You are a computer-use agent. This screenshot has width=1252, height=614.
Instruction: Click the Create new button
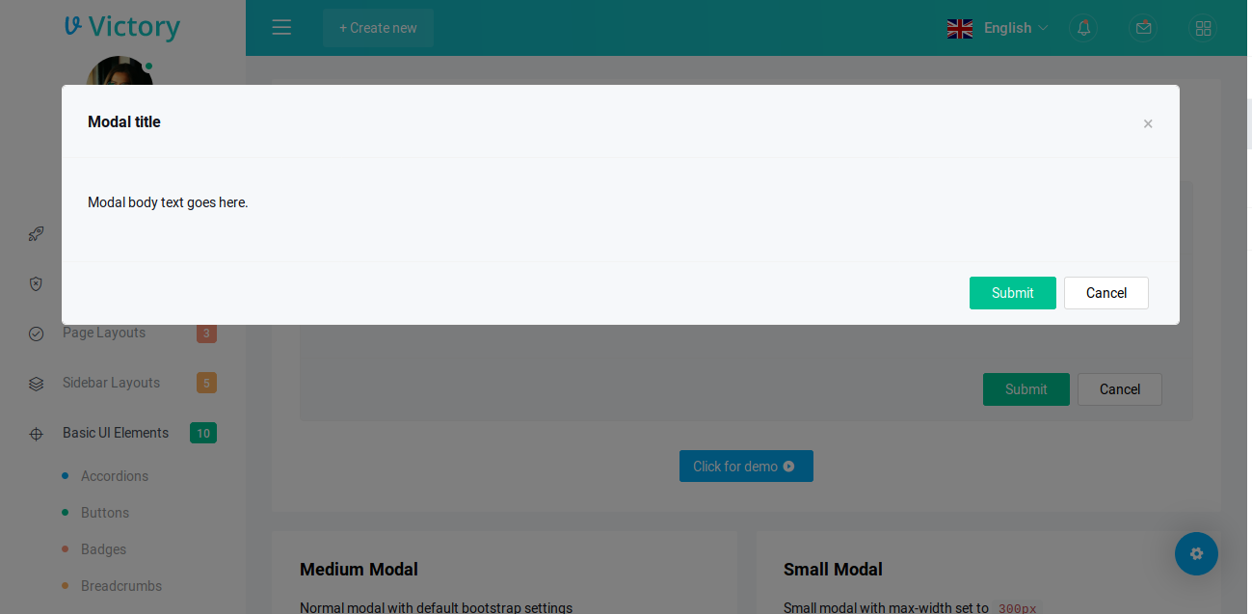point(378,28)
